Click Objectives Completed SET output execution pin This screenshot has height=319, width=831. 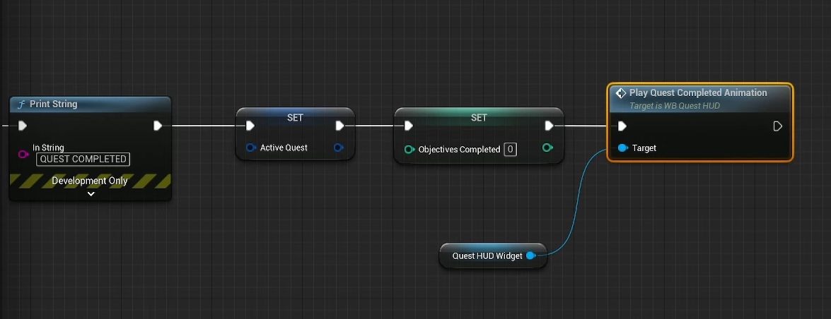tap(550, 126)
